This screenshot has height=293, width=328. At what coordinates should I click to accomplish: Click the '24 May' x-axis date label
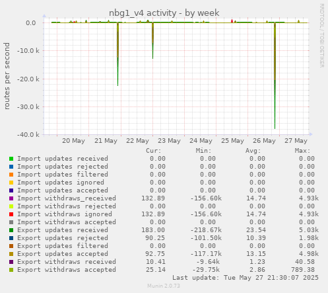tap(201, 141)
